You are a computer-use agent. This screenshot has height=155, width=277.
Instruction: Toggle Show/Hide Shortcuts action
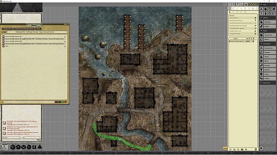243,21
